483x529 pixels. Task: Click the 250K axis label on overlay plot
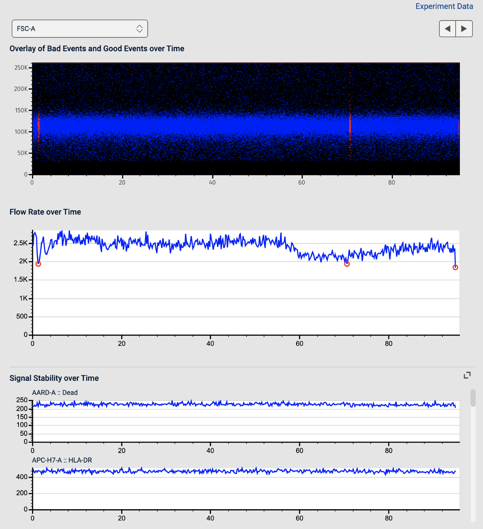21,67
